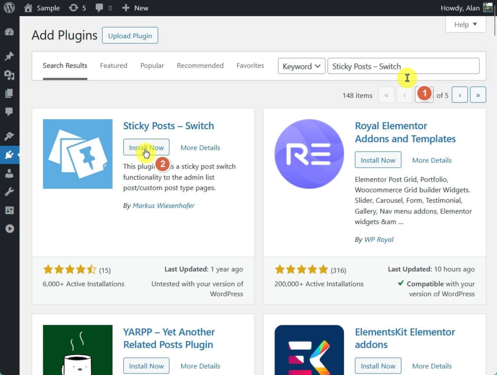Open the Howdy, Alan account menu
The height and width of the screenshot is (375, 497).
point(466,8)
